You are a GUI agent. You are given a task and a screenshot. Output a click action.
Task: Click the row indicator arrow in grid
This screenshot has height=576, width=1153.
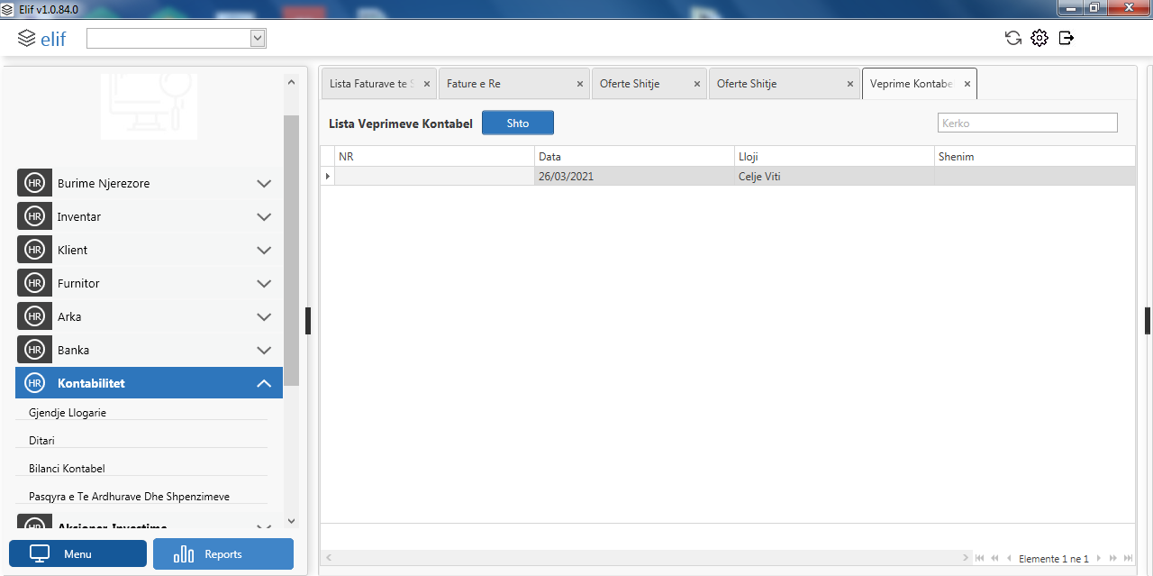328,176
